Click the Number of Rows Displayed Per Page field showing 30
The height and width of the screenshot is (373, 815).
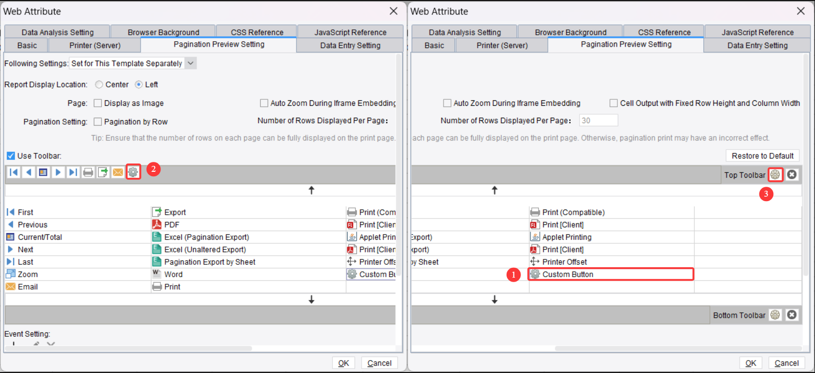(598, 121)
